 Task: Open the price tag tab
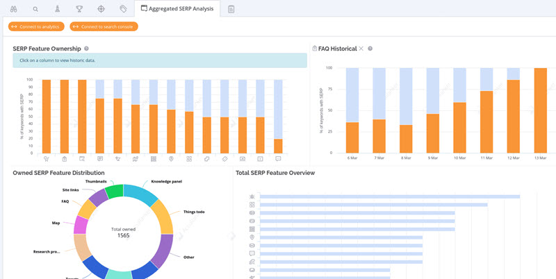click(123, 9)
